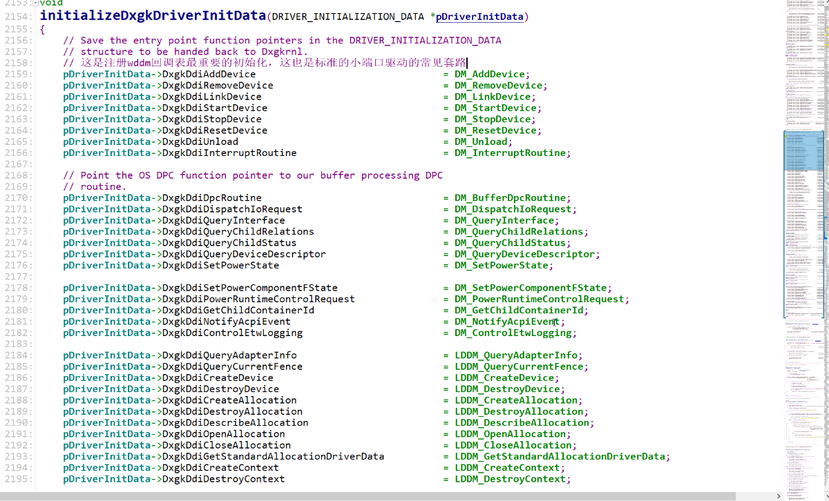Click DM_ControlEtwLogging value

click(513, 333)
